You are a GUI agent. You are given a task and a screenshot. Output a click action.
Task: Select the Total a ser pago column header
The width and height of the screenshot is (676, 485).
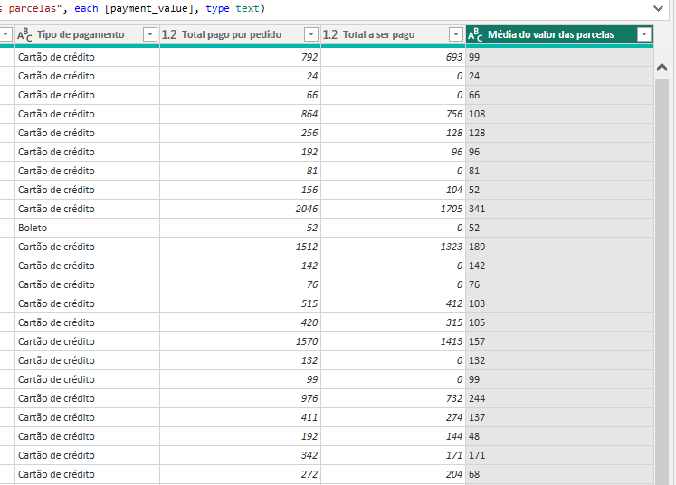point(393,34)
